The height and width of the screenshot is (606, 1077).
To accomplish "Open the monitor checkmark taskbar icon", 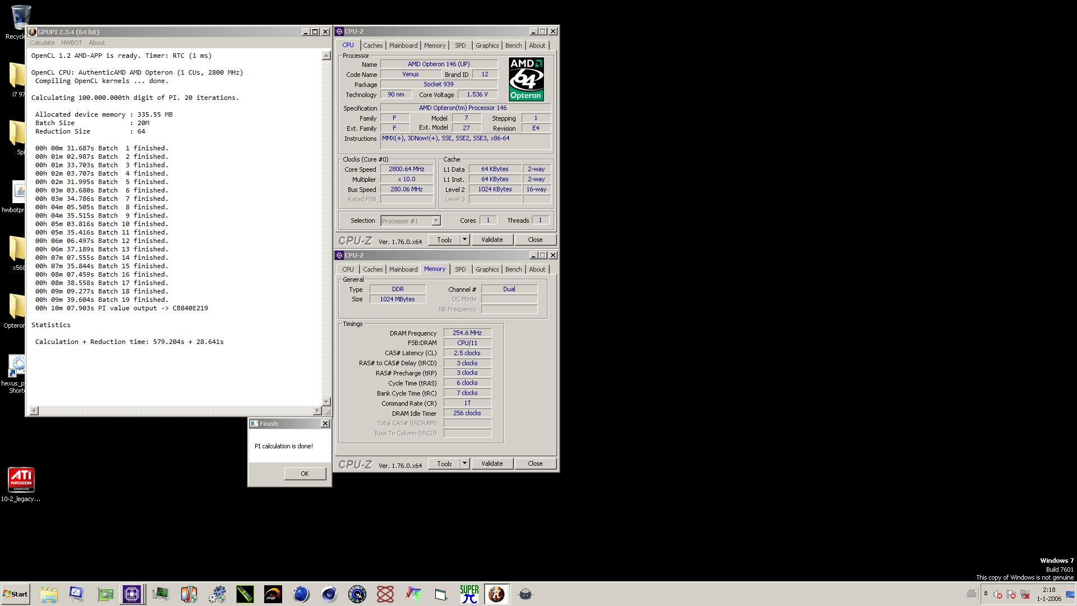I will point(76,594).
